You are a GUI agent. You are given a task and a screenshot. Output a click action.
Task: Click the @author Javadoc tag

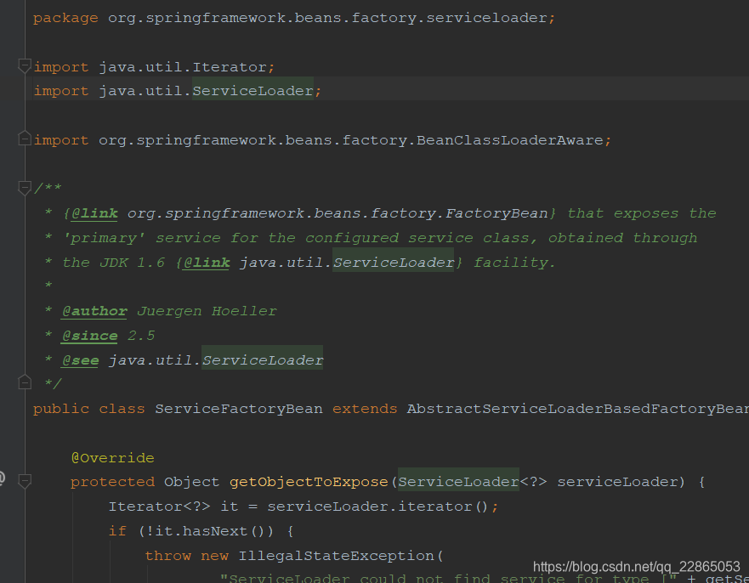pyautogui.click(x=94, y=311)
